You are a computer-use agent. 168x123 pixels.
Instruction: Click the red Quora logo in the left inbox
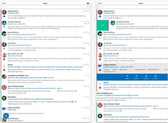click(4, 87)
